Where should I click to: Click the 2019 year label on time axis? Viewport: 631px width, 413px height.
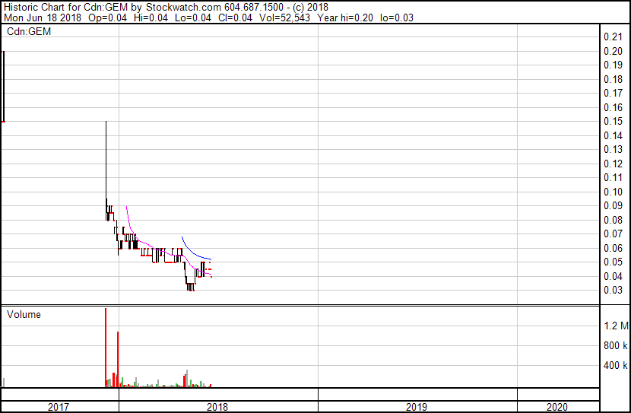[x=417, y=407]
